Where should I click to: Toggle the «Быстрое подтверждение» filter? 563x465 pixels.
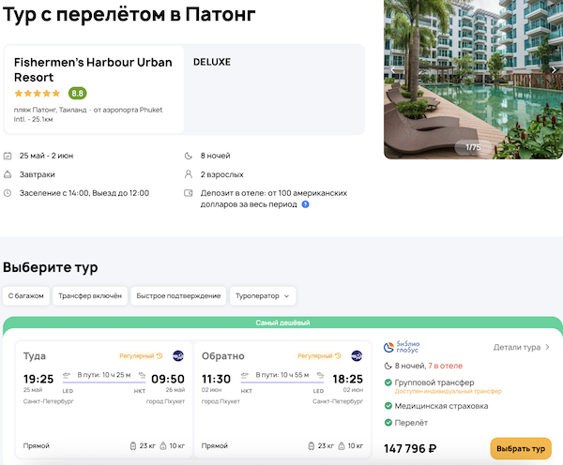pos(178,295)
